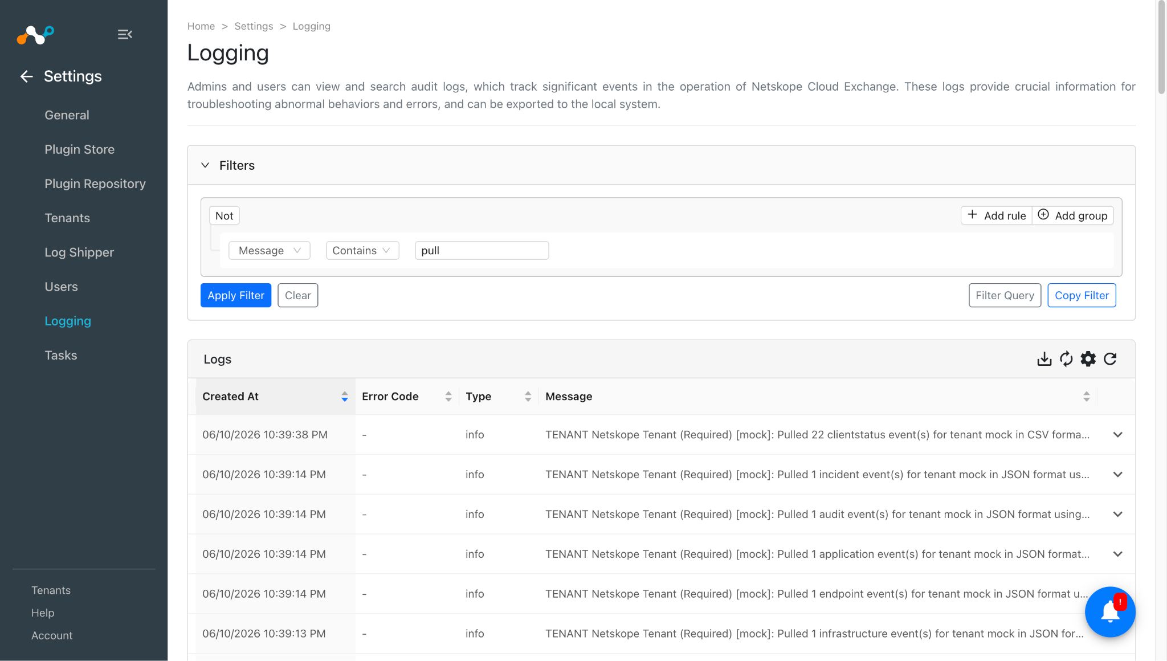
Task: Go to Home breadcrumb link
Action: 201,26
